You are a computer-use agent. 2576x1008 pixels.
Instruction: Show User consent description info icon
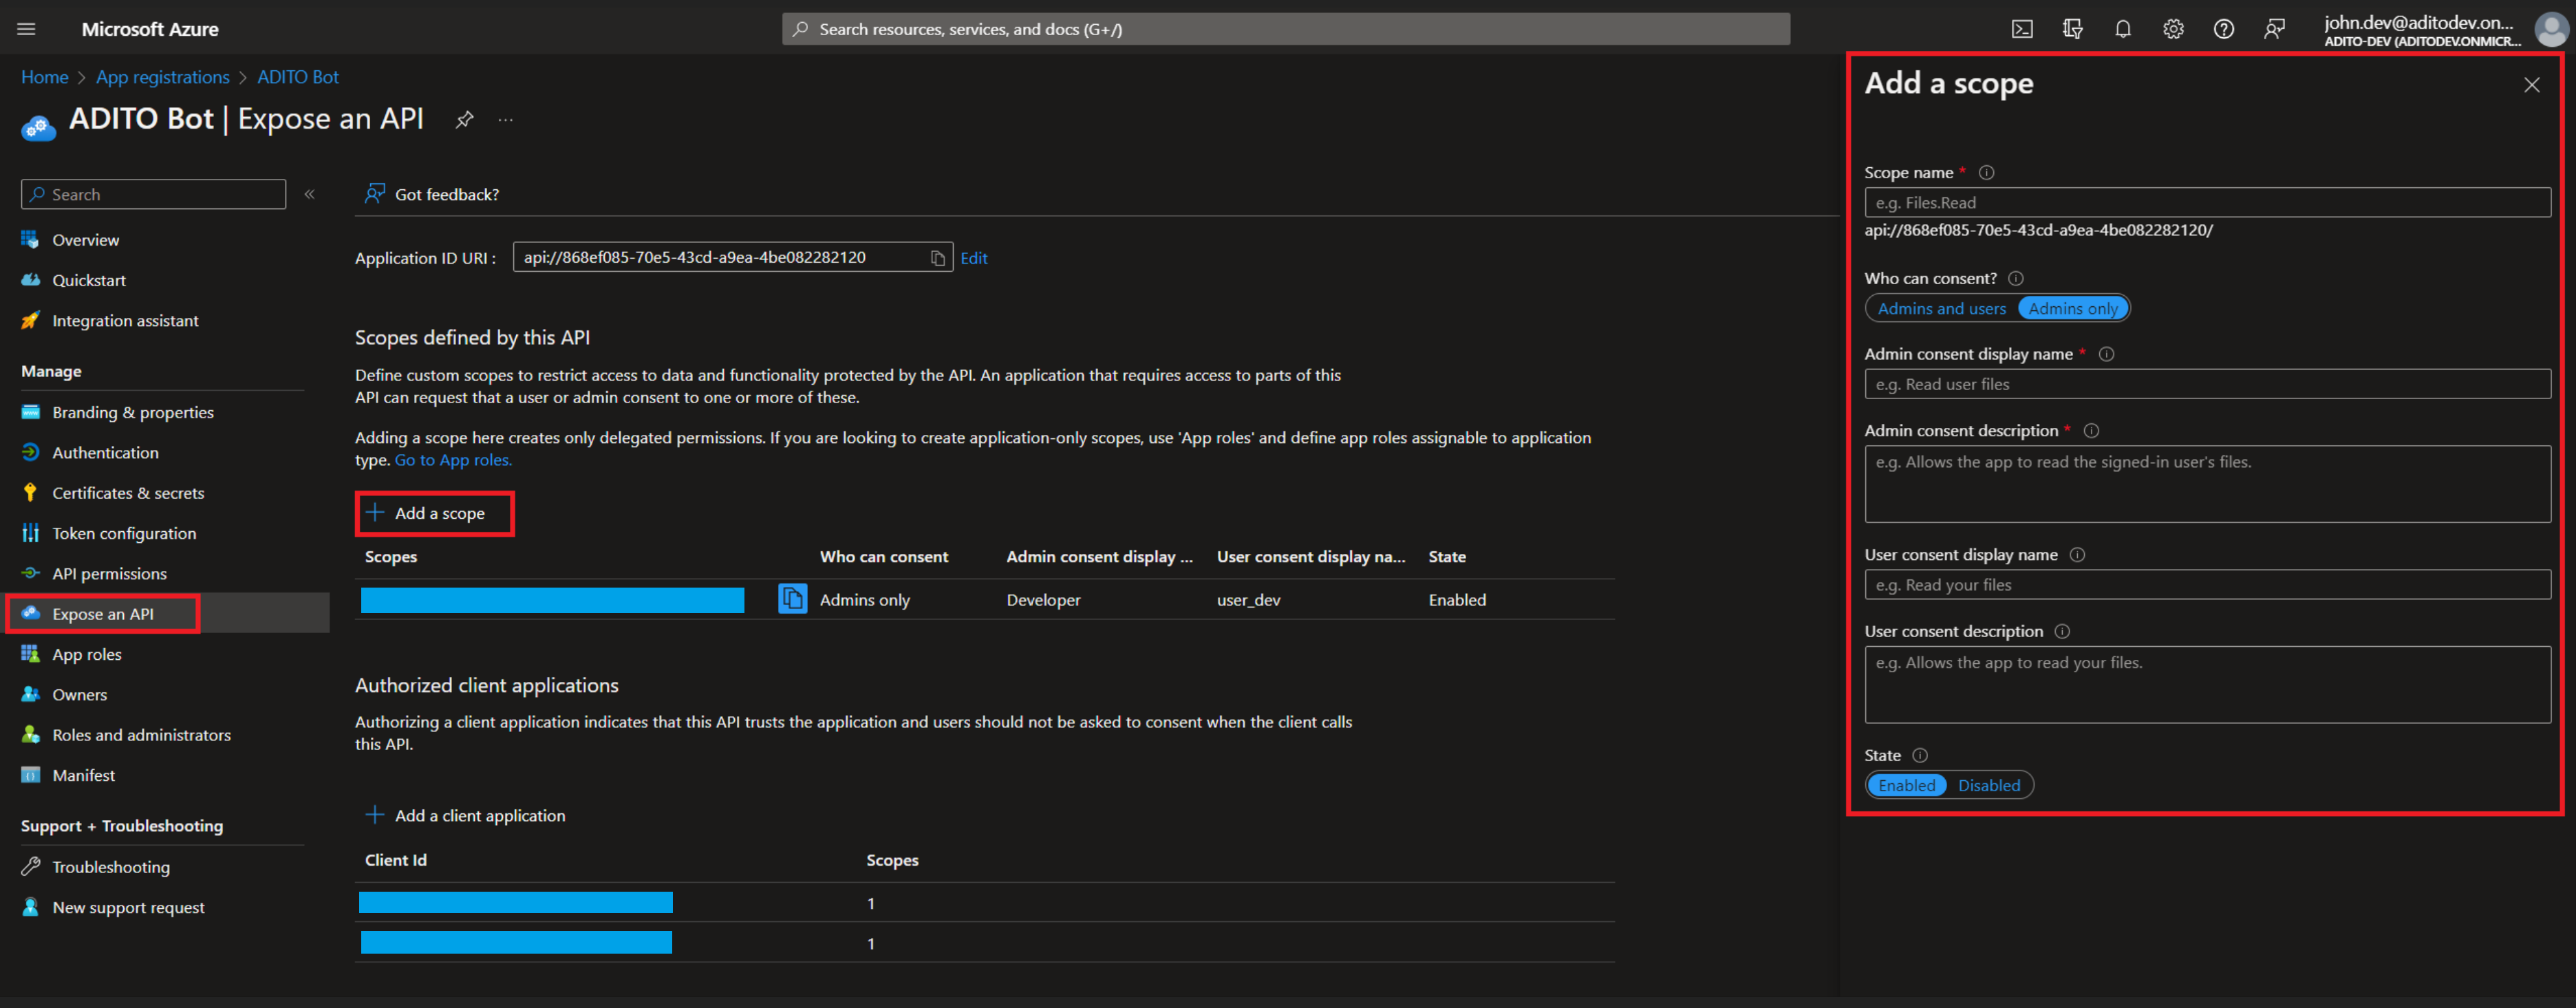pos(2061,631)
